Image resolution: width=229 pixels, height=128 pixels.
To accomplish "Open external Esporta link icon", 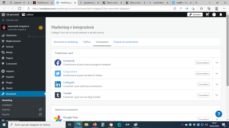I will pyautogui.click(x=40, y=114).
